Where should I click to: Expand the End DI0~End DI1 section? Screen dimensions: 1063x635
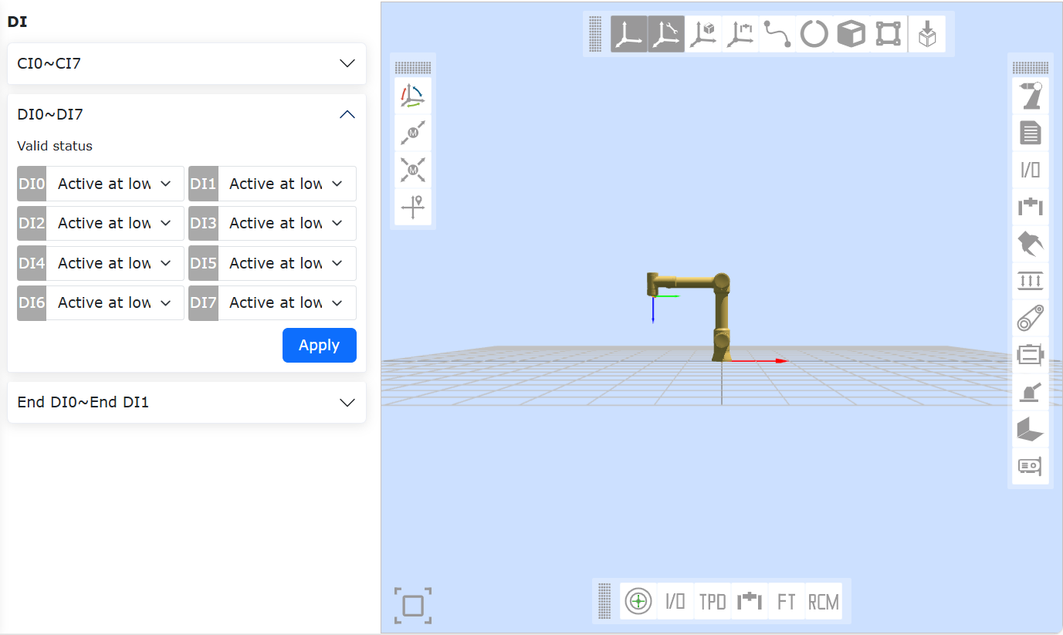(x=187, y=402)
